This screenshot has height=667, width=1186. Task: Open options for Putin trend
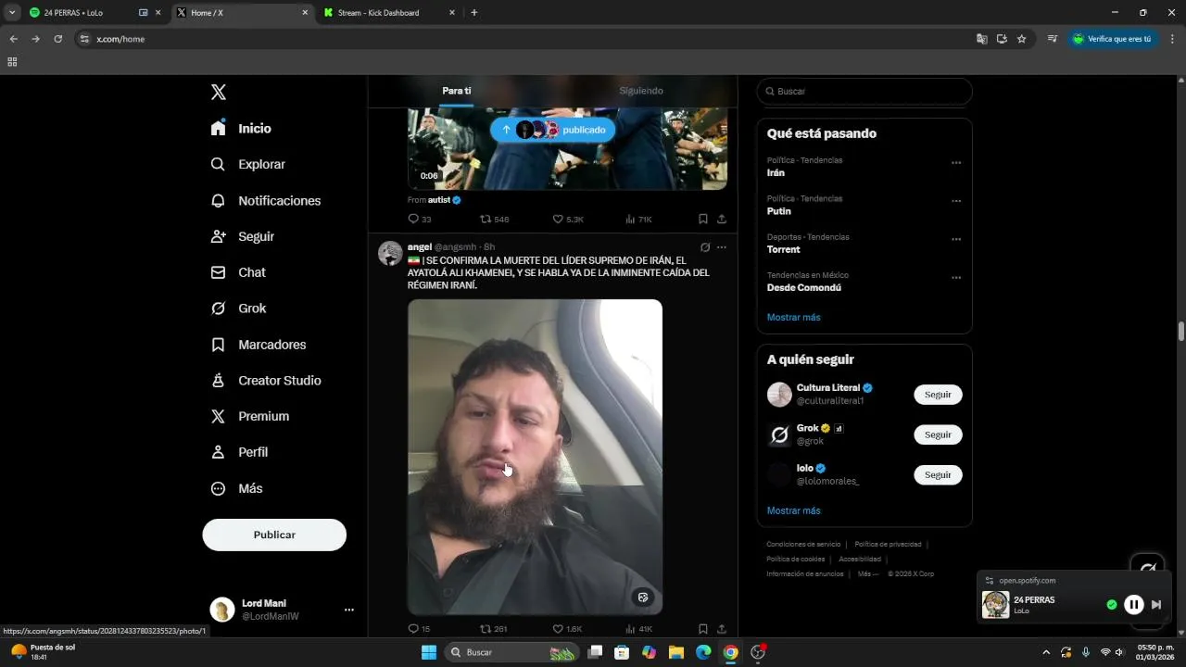(x=956, y=201)
